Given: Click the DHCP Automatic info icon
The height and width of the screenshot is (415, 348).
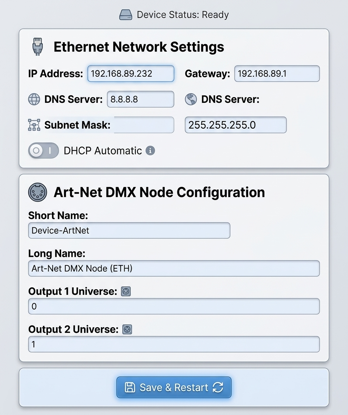Looking at the screenshot, I should [x=150, y=151].
